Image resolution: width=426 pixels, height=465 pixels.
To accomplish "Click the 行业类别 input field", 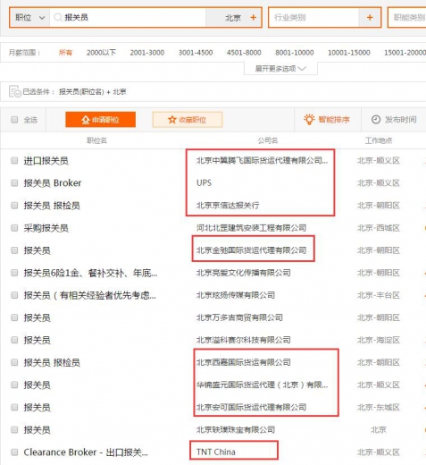I will [313, 18].
